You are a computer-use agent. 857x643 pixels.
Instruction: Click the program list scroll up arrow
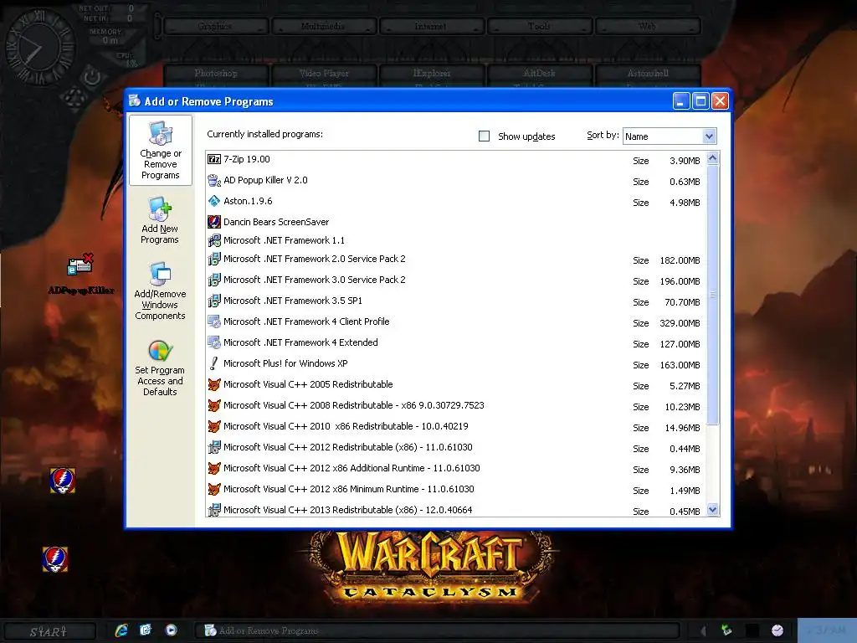(712, 158)
